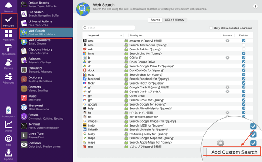Click the lock icon beside Search IMDB
Viewport: 262px width, 162px height.
click(x=126, y=125)
